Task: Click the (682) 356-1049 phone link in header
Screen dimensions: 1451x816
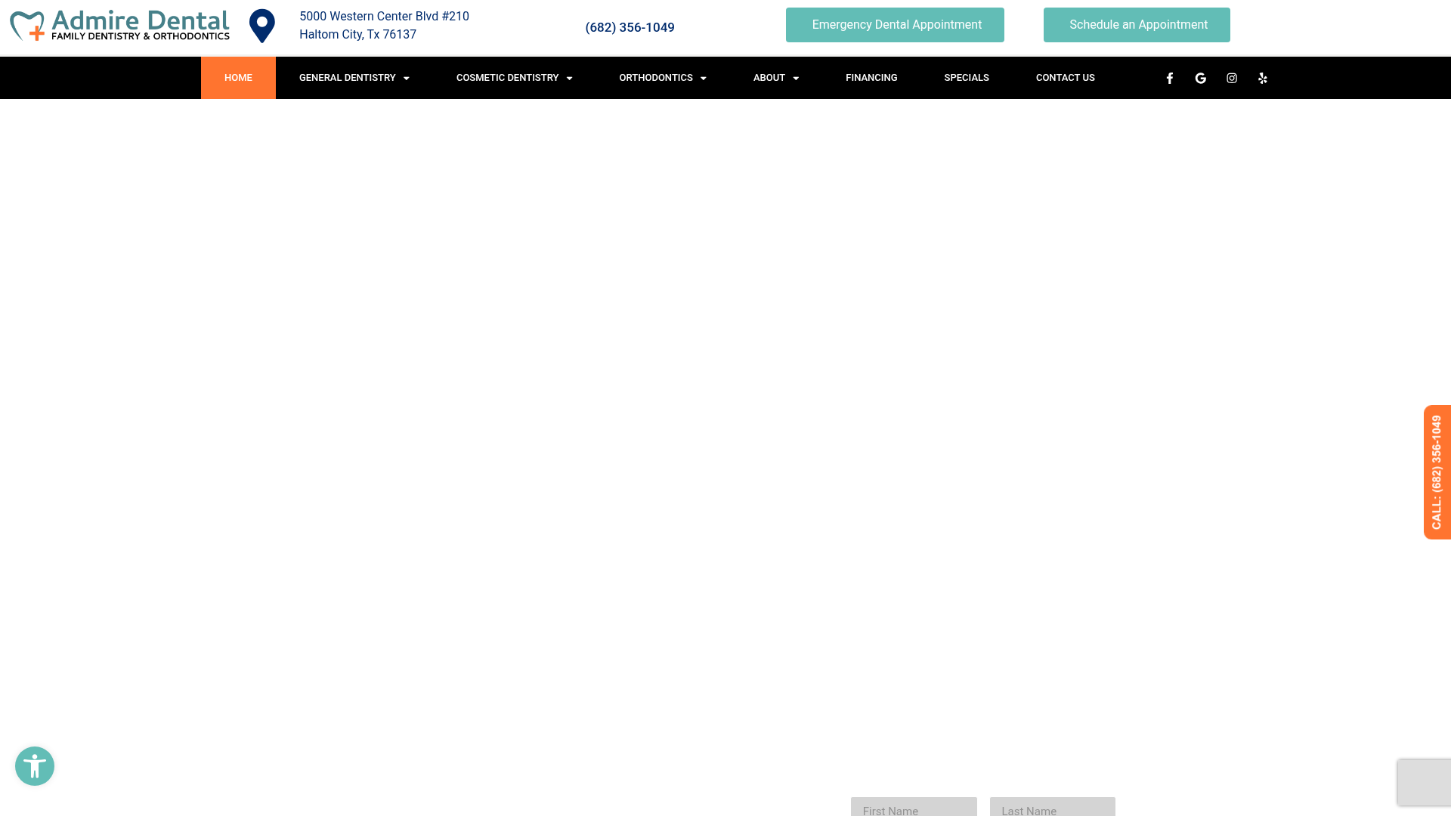Action: pyautogui.click(x=630, y=28)
